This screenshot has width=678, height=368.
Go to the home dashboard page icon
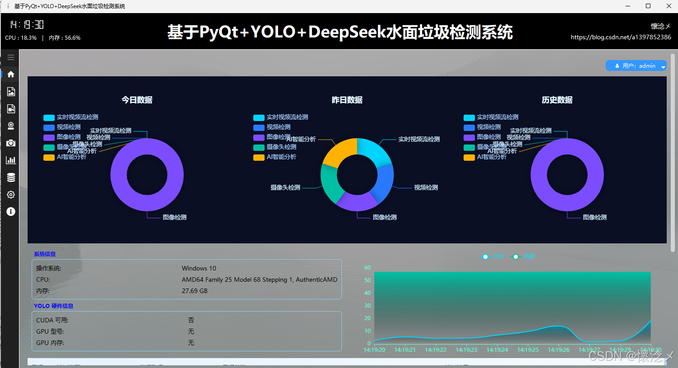(x=11, y=74)
